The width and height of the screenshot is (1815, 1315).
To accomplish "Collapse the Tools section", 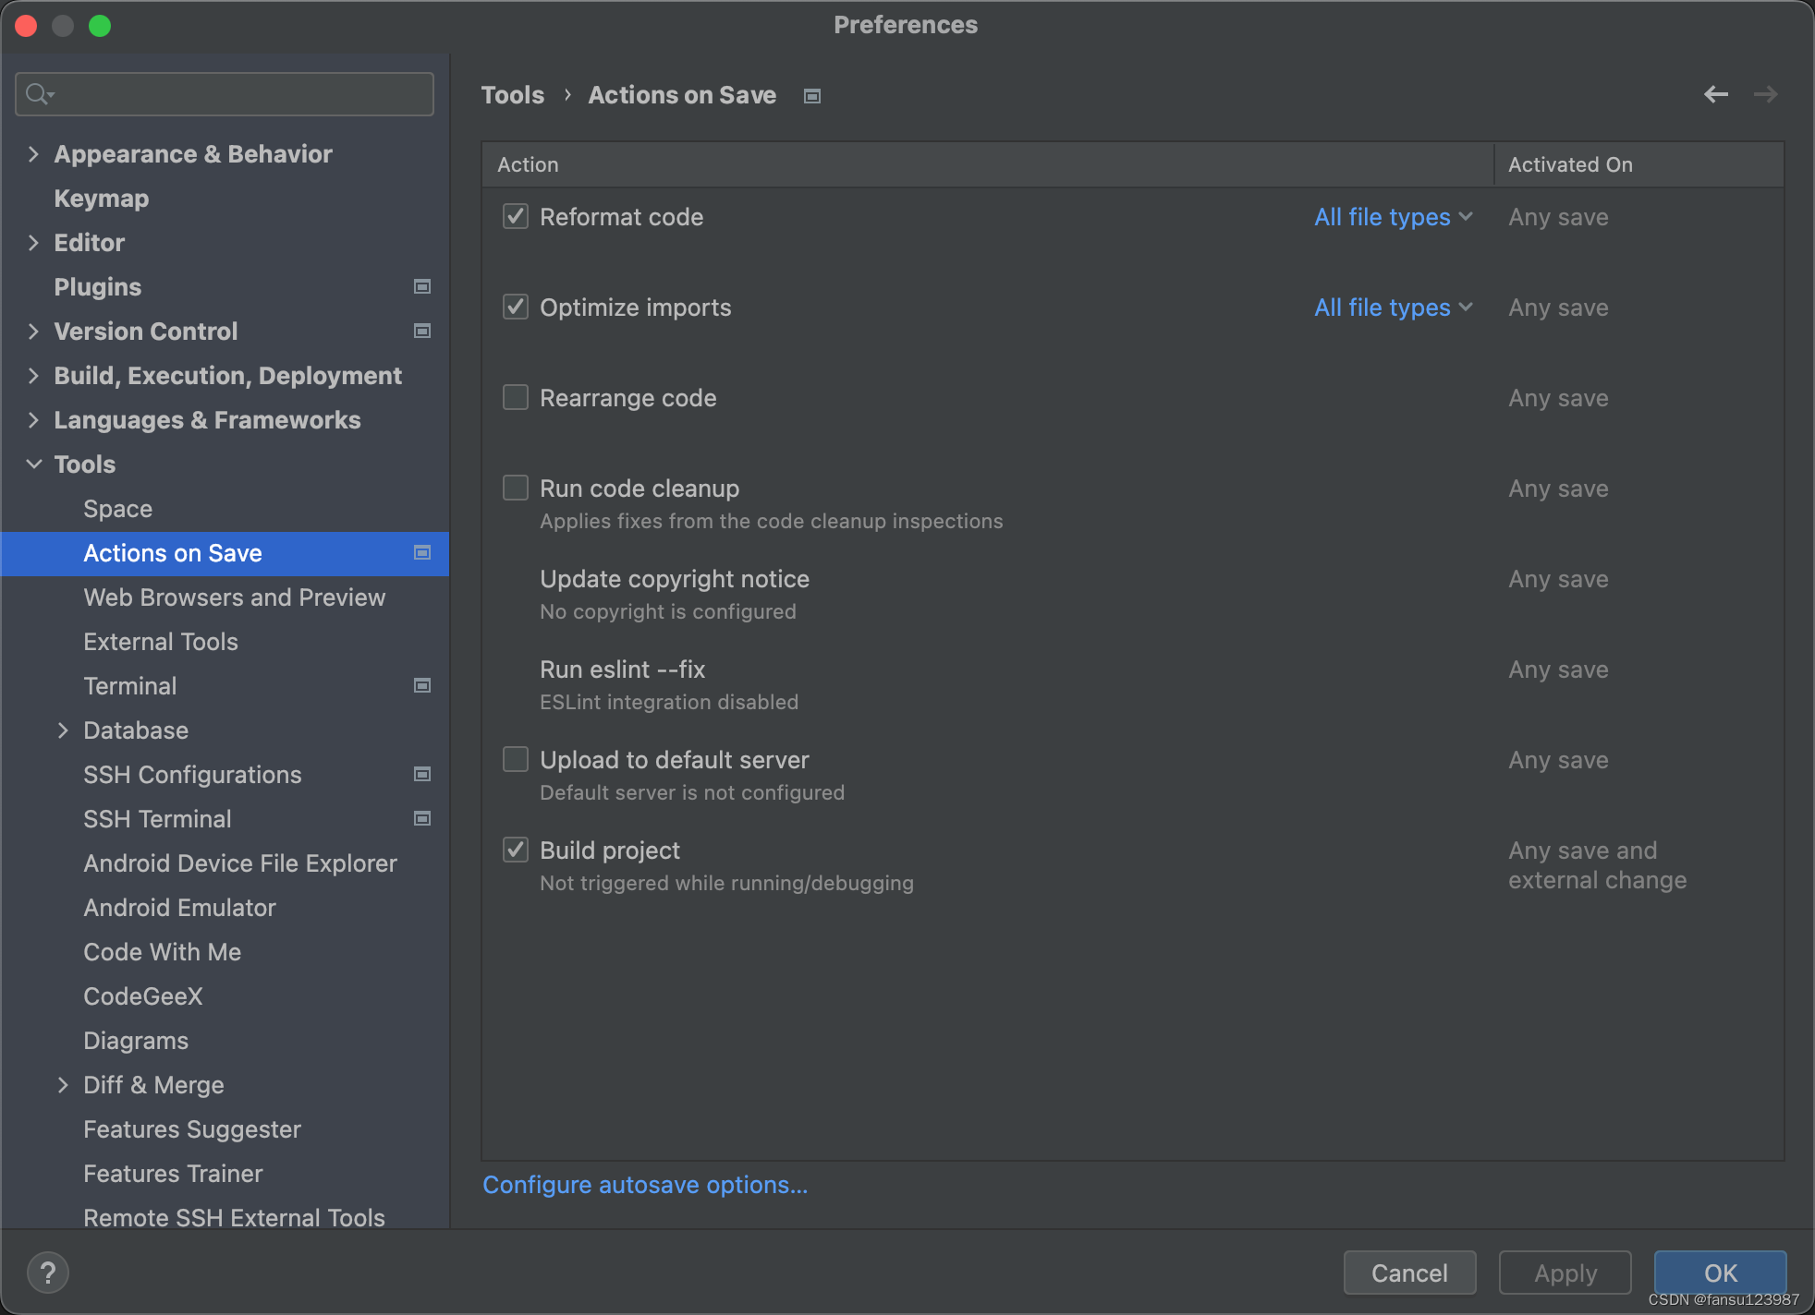I will pyautogui.click(x=33, y=464).
